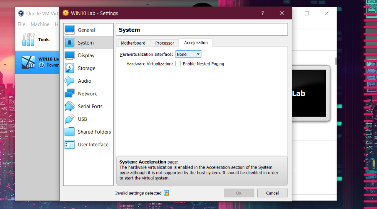Screen dimensions: 377x209
Task: Close the Settings dialog
Action: tap(282, 13)
